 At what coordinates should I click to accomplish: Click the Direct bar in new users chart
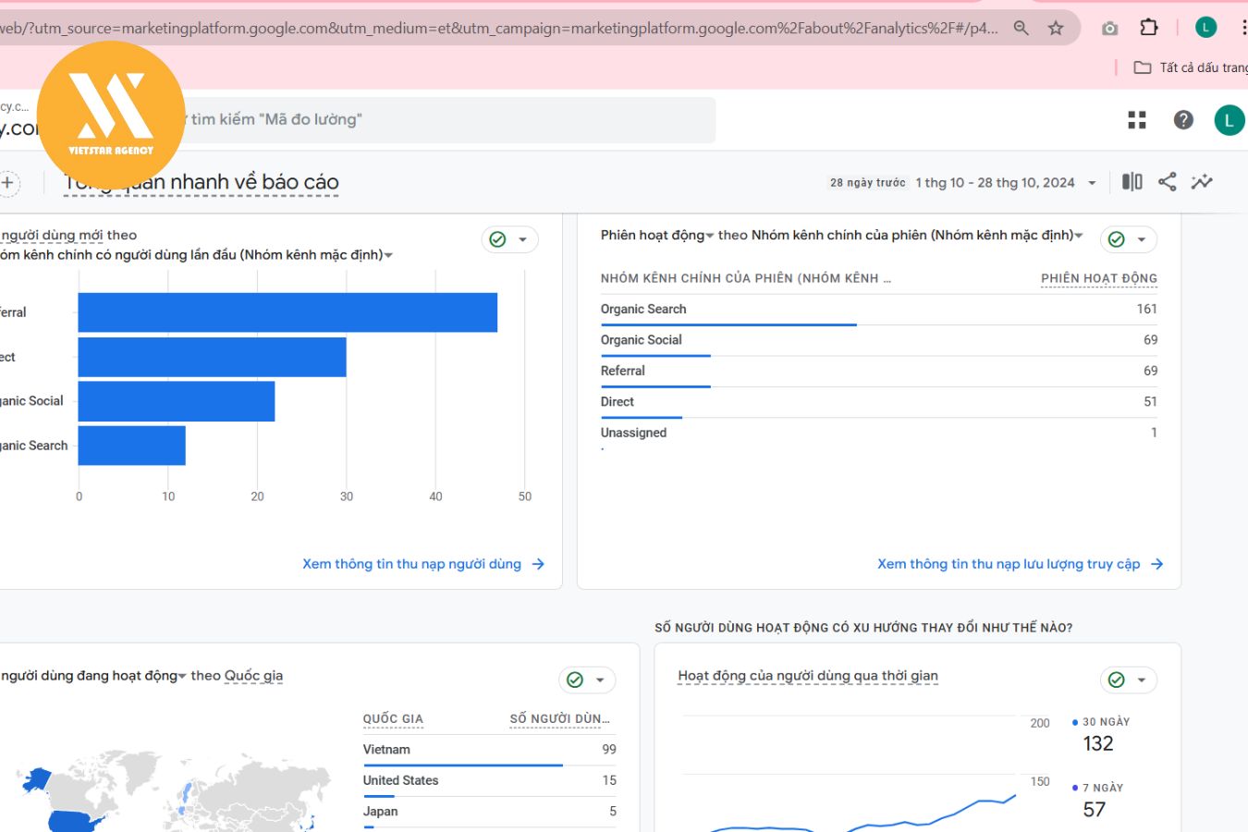click(x=212, y=357)
